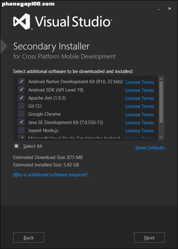Click the software list scroll up arrow

click(161, 79)
